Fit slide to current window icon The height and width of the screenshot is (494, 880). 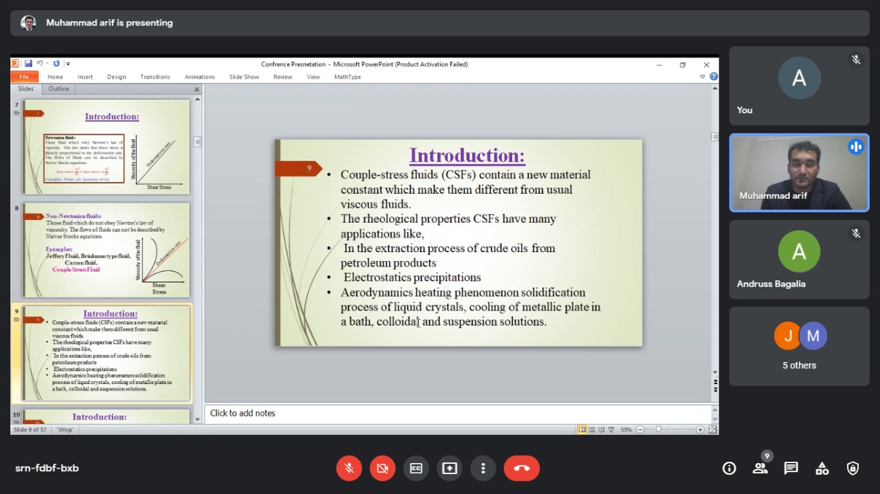(713, 429)
